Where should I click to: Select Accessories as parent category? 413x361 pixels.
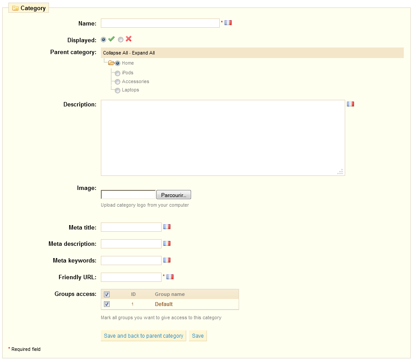118,82
